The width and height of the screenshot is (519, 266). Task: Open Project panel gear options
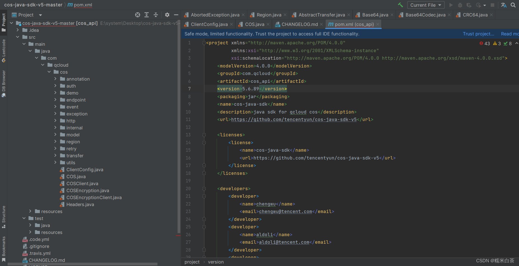167,15
